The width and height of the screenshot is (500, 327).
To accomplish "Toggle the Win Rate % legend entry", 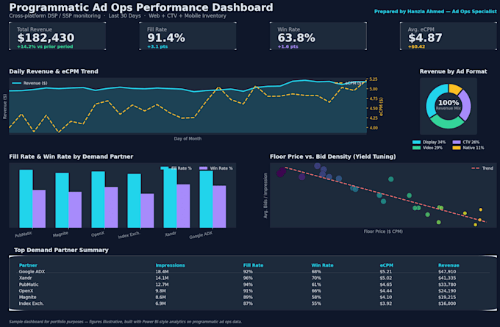I will [x=216, y=168].
